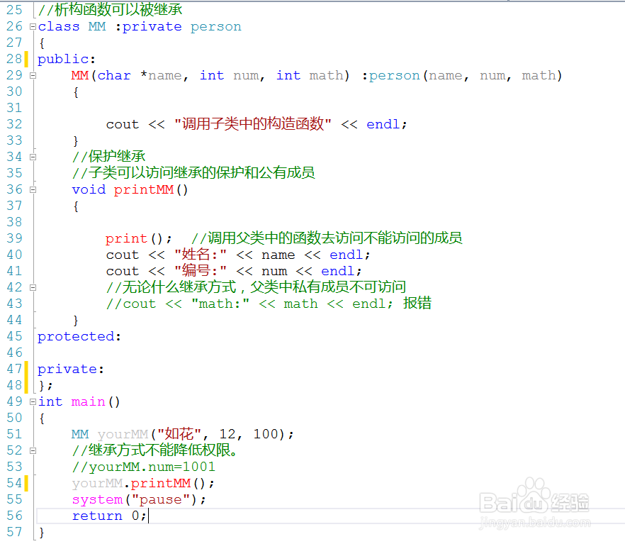Click the comment '//无论什么继承方式，父类中私有成员不可访问'
The image size is (625, 544).
(256, 287)
